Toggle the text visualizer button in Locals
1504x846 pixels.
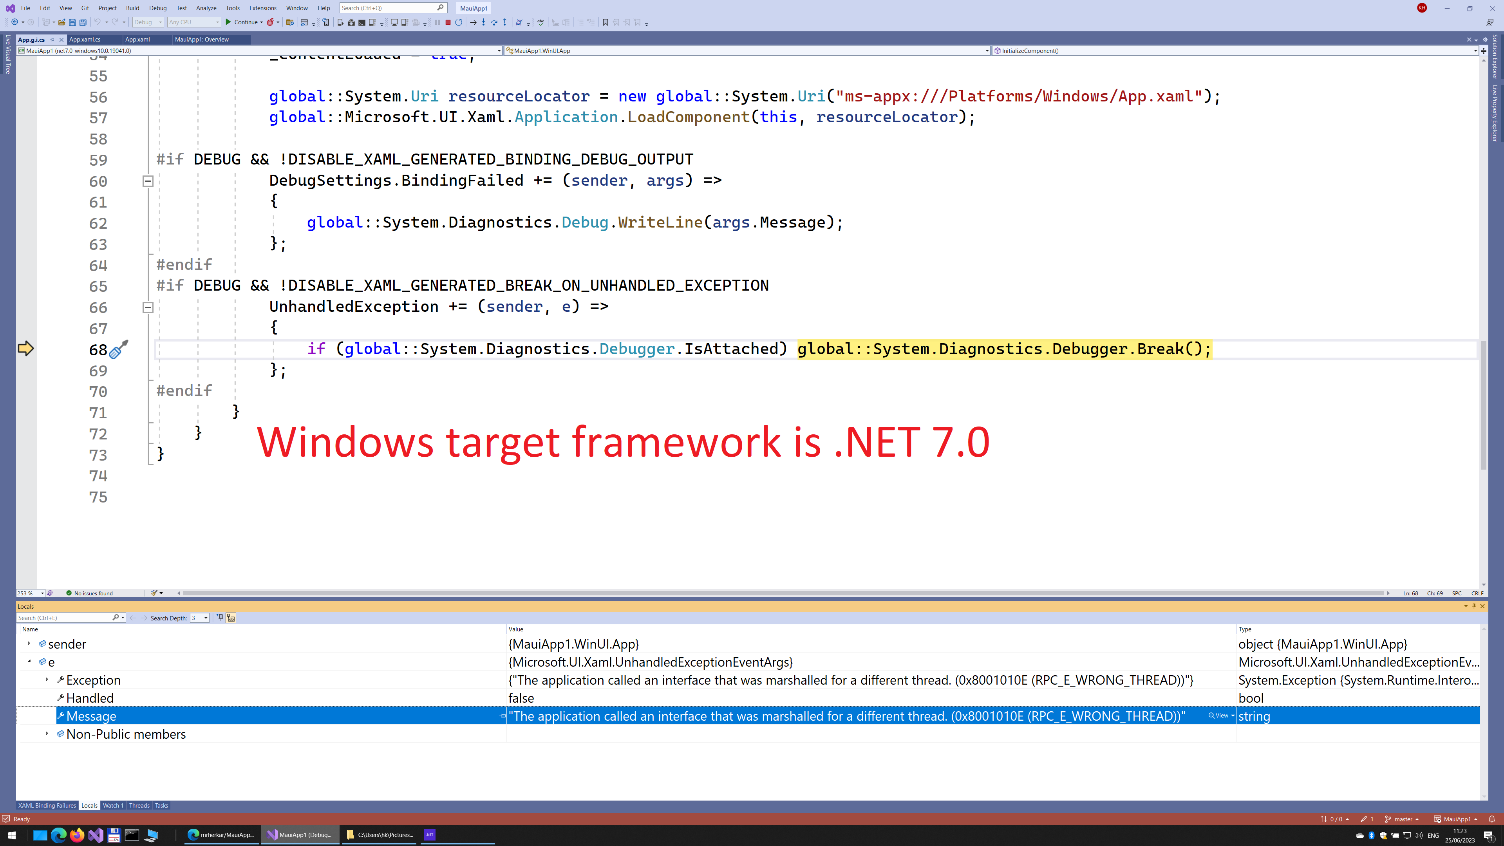click(230, 618)
